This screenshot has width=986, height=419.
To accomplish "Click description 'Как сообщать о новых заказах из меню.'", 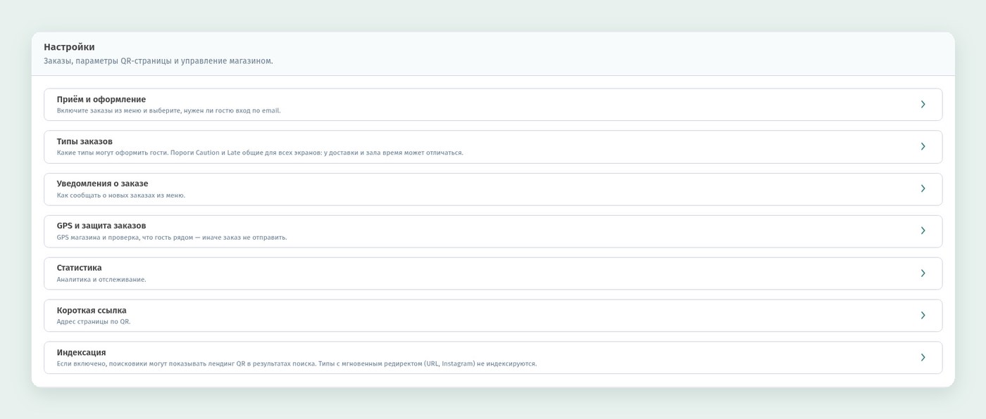I will click(x=121, y=195).
